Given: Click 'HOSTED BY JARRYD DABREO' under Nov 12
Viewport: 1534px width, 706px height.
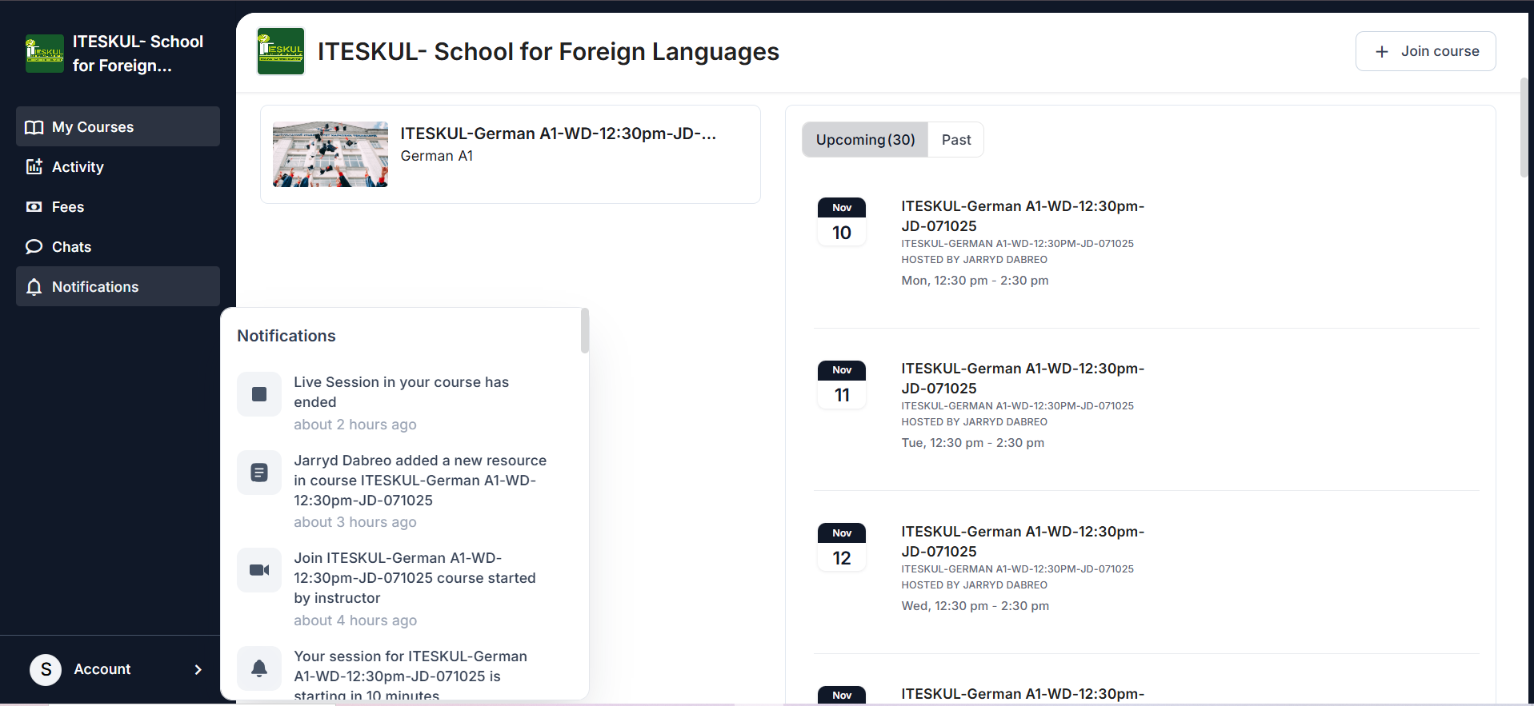Looking at the screenshot, I should click(974, 585).
